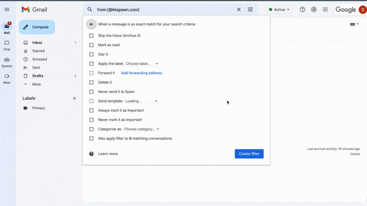Open the Support help icon

302,10
